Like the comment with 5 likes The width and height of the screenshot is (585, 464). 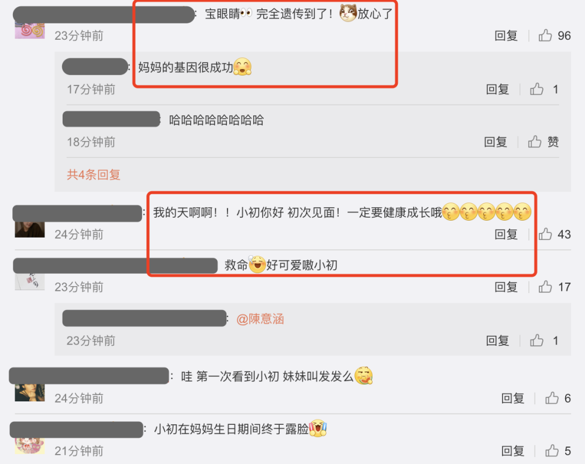pos(552,451)
